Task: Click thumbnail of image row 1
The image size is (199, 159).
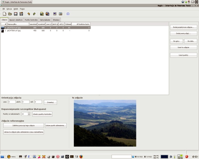Action: pyautogui.click(x=3, y=31)
